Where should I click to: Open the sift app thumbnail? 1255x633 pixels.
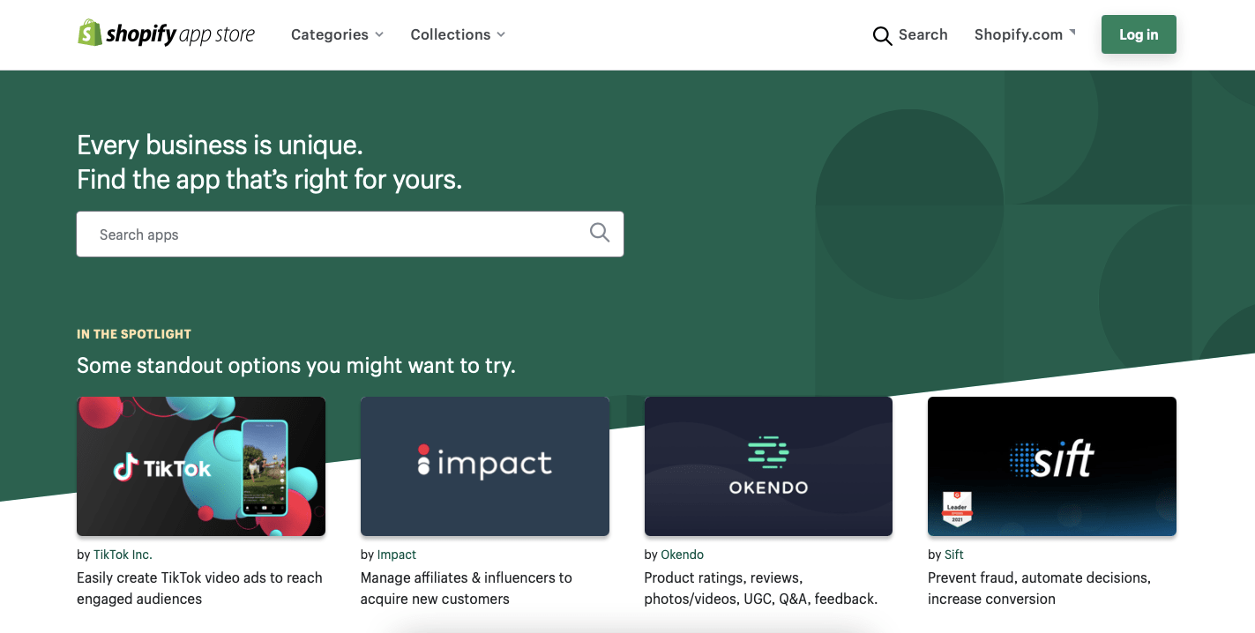pyautogui.click(x=1052, y=466)
